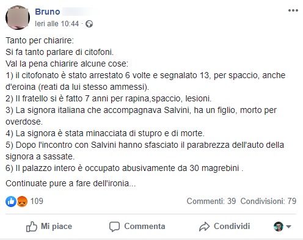Share the post with Condividi

[x=224, y=227]
